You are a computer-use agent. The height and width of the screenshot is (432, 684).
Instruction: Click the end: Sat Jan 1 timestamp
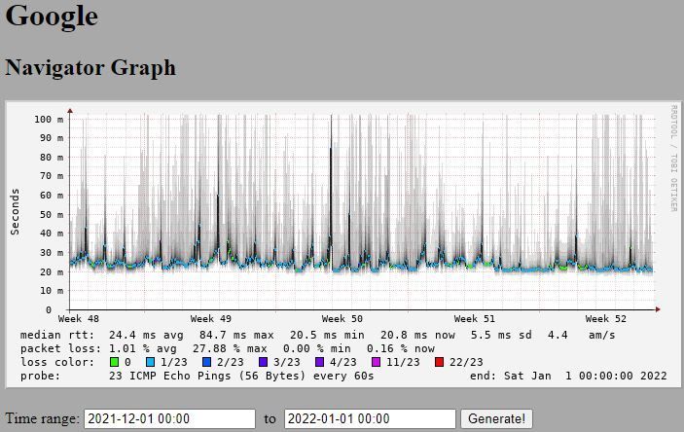pos(568,376)
